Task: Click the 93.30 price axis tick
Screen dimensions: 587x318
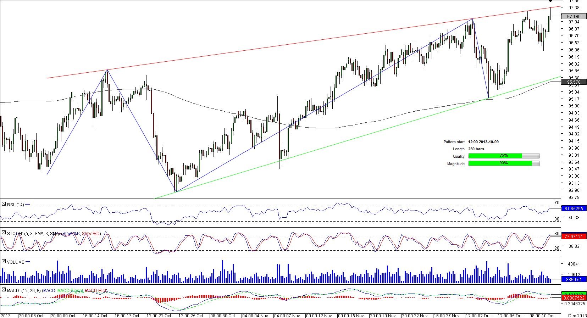Action: point(574,176)
